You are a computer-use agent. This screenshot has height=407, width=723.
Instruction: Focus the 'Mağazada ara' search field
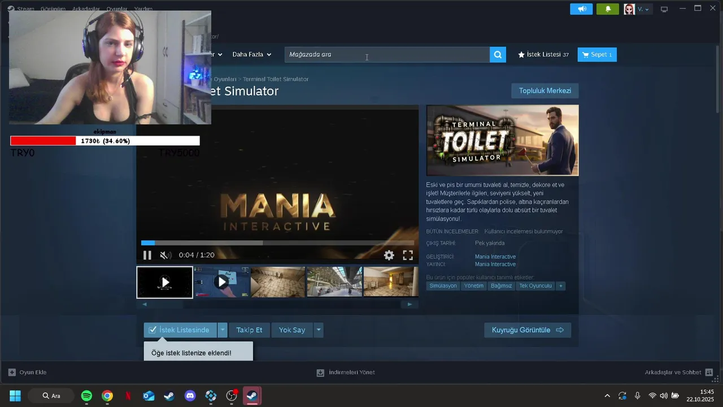(387, 55)
